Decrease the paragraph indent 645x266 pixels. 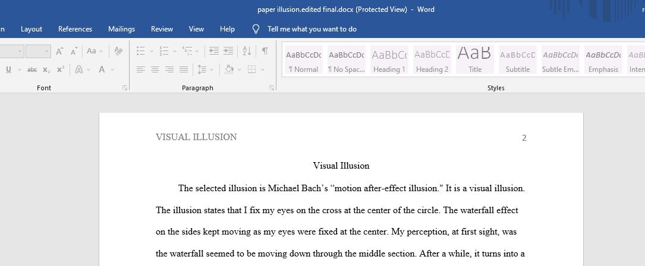click(214, 51)
